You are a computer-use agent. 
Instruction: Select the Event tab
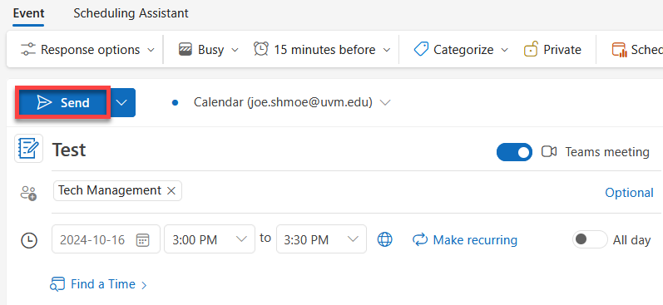click(x=28, y=13)
